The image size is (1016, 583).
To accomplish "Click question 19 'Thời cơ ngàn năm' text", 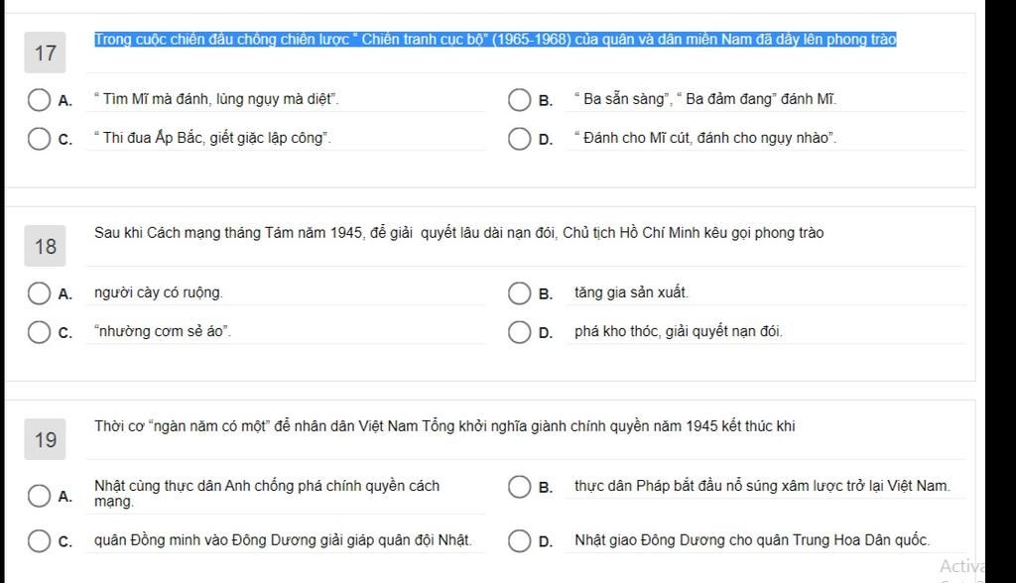I will click(444, 426).
